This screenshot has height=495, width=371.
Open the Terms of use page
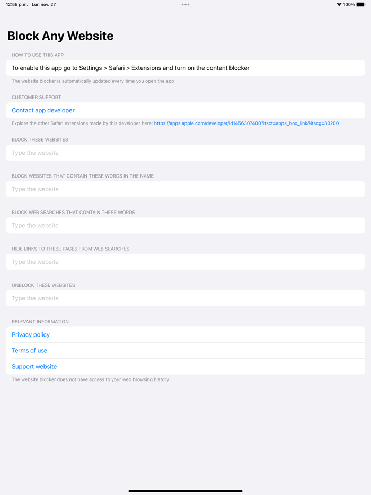coord(29,350)
